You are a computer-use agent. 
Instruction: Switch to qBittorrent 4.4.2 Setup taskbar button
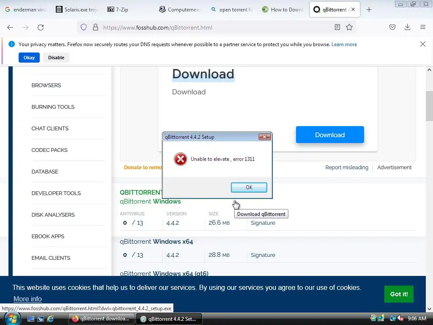[x=169, y=319]
